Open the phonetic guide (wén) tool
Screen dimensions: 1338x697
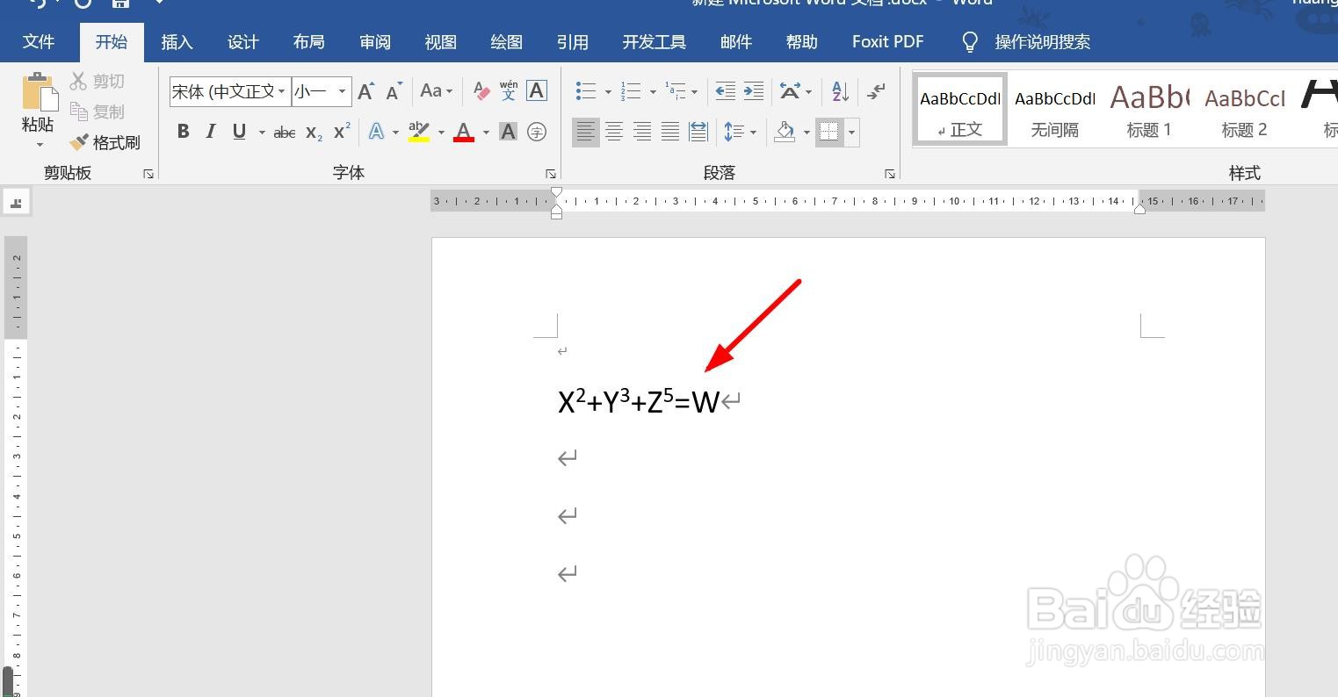pos(509,90)
